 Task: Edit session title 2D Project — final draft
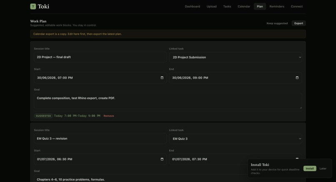(x=100, y=57)
